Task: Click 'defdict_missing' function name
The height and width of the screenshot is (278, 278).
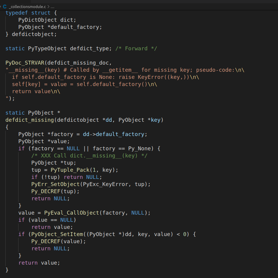Action: pos(30,120)
